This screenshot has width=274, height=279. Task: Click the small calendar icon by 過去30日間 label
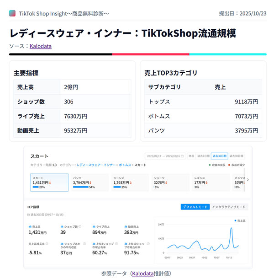28,215
